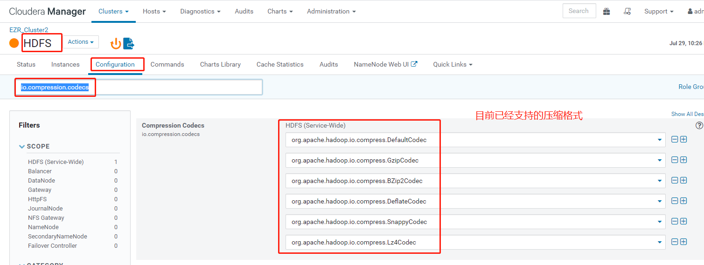Image resolution: width=704 pixels, height=265 pixels.
Task: Switch to the Commands tab
Action: (x=167, y=64)
